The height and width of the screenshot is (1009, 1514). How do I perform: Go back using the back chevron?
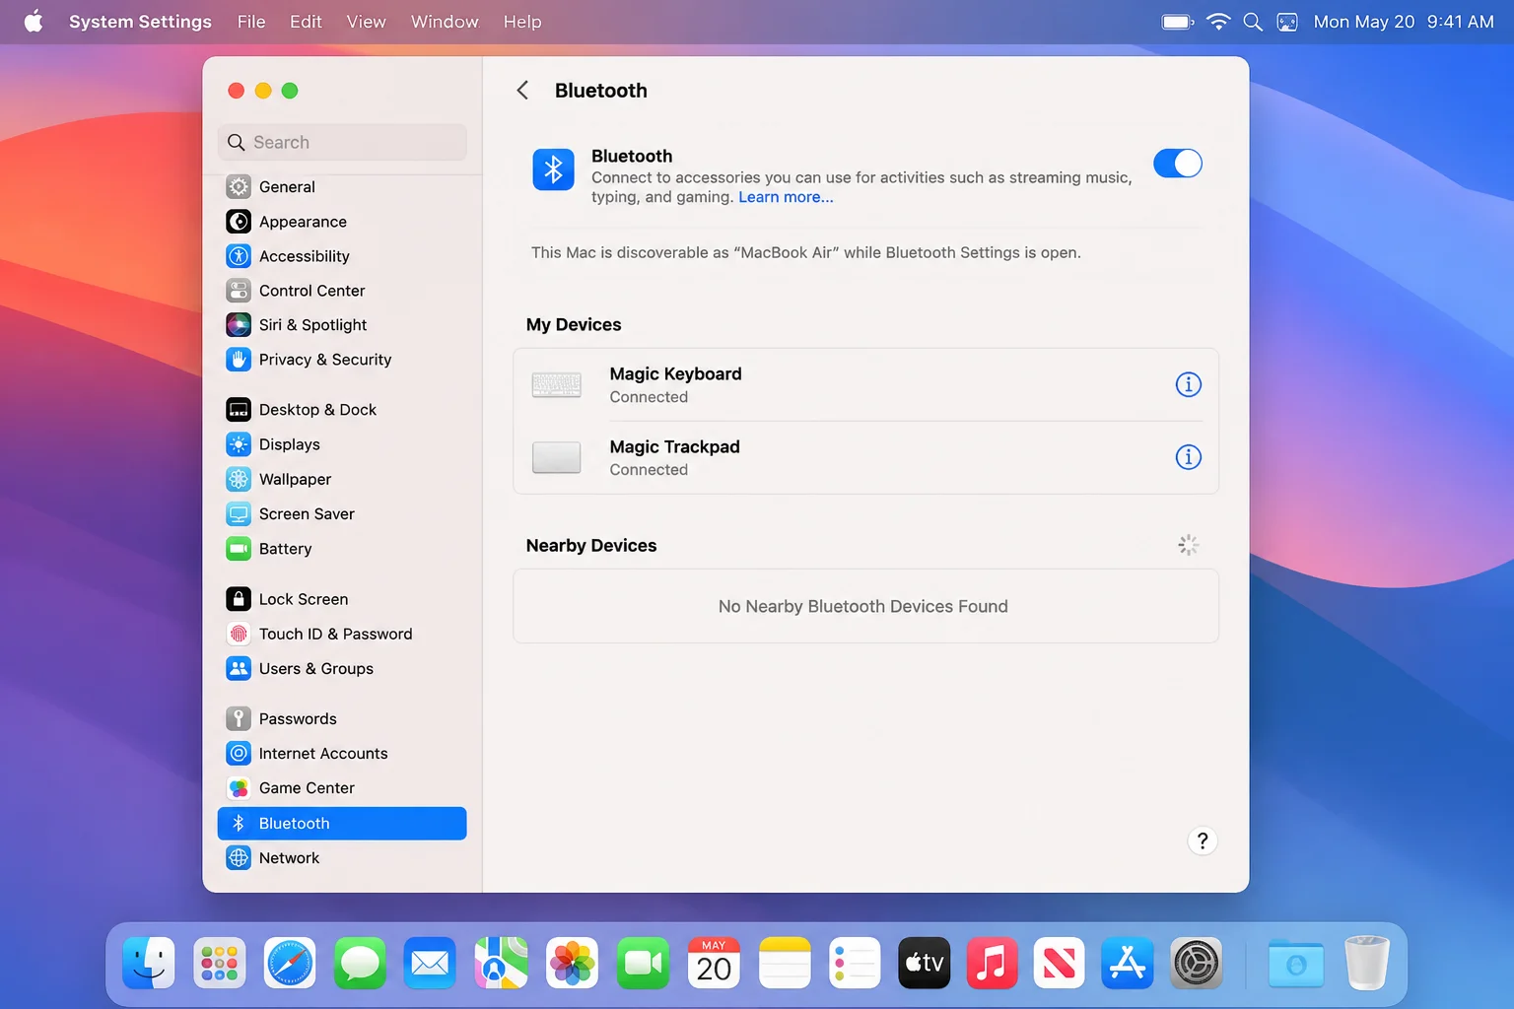pos(522,91)
